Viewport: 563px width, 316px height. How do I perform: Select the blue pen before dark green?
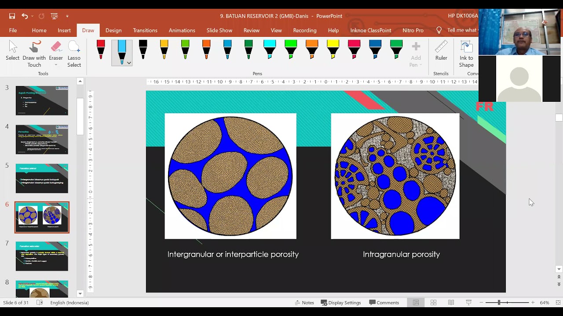[x=227, y=50]
